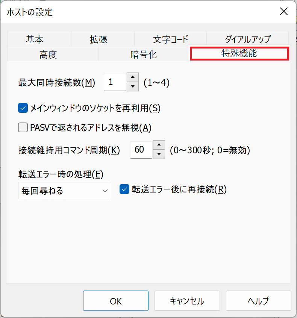Open help with ヘルプ button

point(258,301)
